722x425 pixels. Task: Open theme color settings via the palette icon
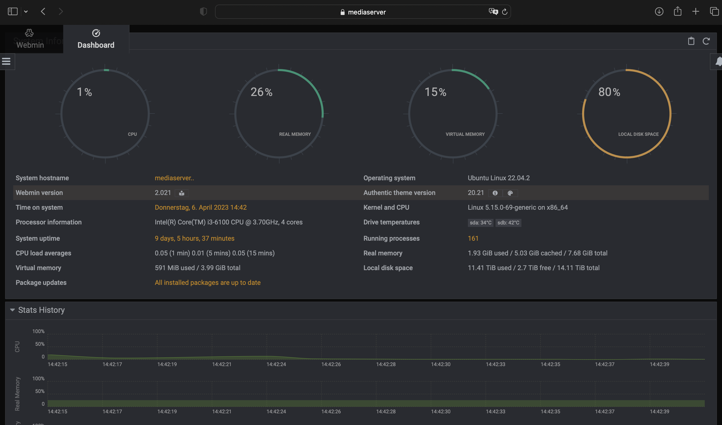tap(511, 193)
